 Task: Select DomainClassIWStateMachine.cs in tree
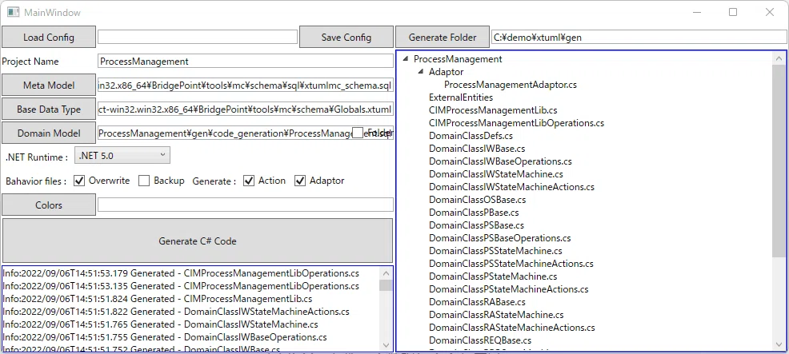click(495, 174)
